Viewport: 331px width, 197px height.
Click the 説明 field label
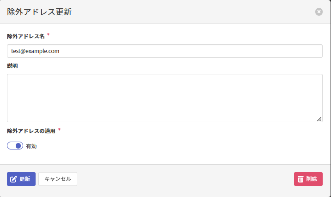point(12,66)
